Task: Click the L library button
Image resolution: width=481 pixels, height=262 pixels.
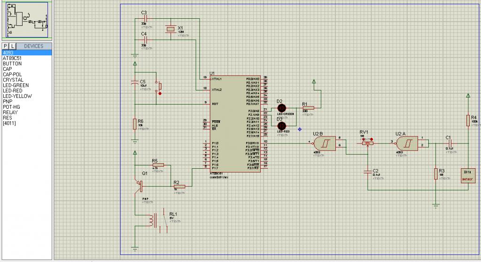Action: click(x=12, y=46)
